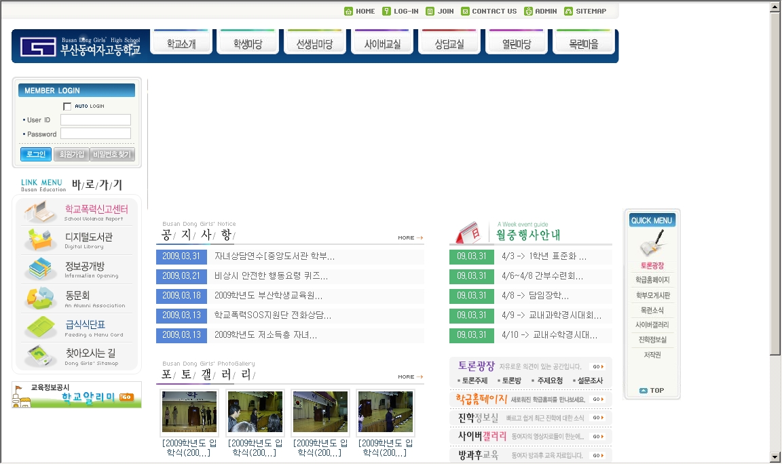Image resolution: width=782 pixels, height=464 pixels.
Task: Expand MORE next to 포토갤러리
Action: (x=410, y=376)
